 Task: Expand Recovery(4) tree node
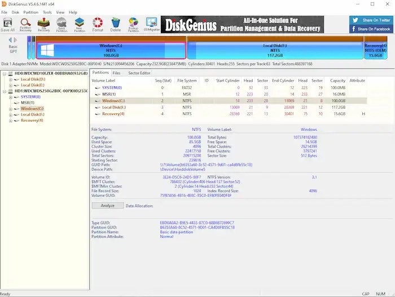[11, 121]
